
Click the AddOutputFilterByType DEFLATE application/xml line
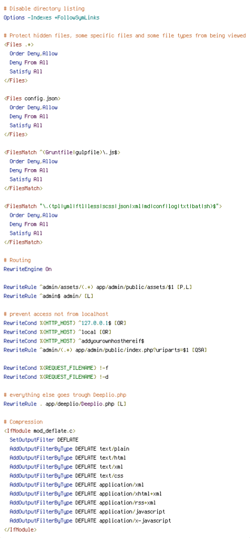(77, 484)
